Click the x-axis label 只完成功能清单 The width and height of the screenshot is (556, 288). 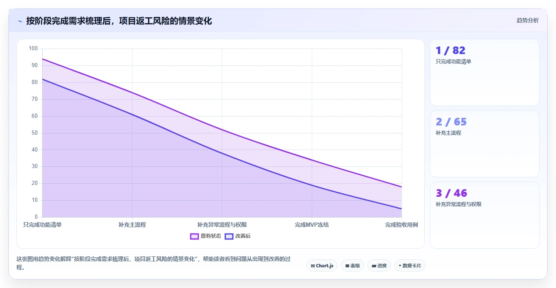42,225
